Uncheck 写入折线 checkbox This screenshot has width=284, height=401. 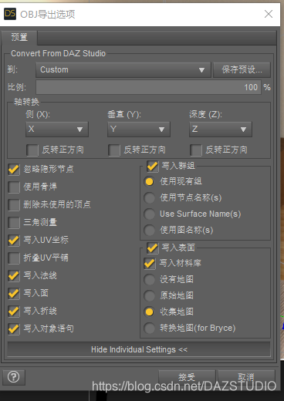coord(14,312)
